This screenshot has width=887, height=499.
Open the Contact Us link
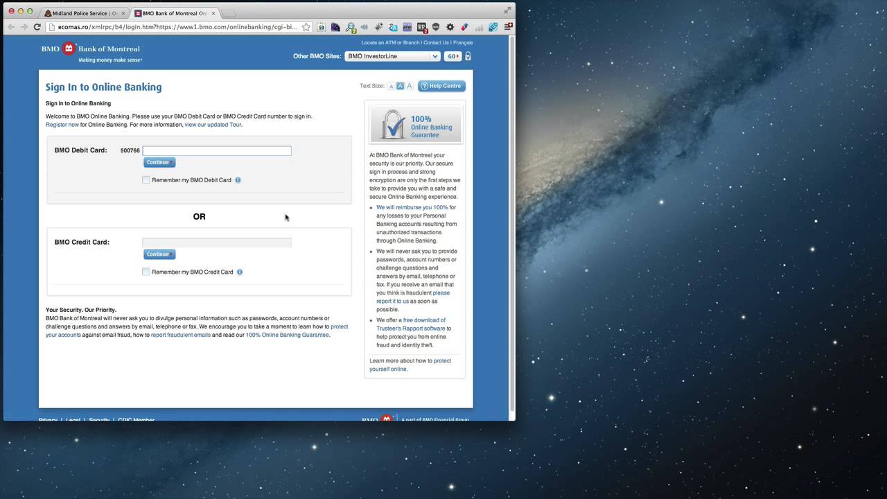(x=436, y=42)
